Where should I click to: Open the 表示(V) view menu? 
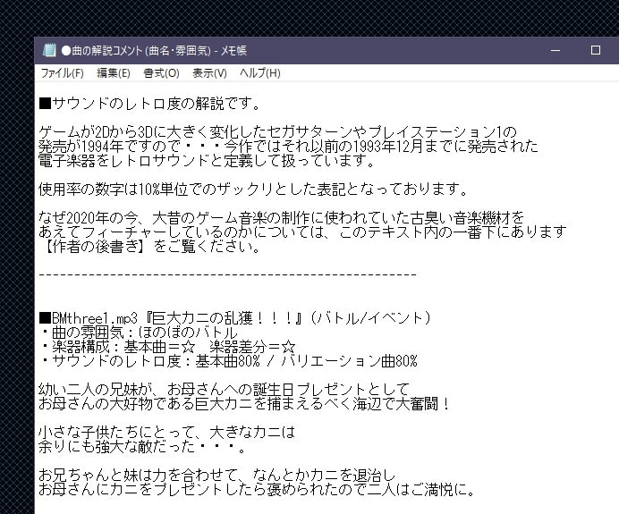coord(209,73)
